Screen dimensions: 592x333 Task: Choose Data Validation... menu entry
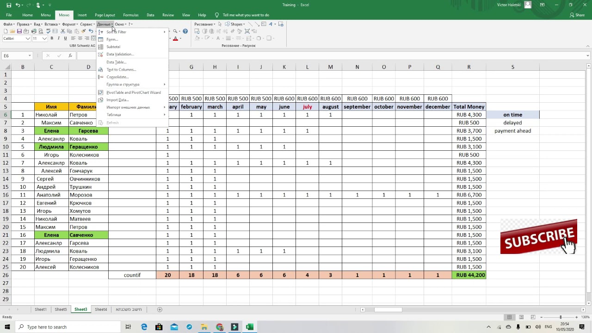tap(132, 54)
